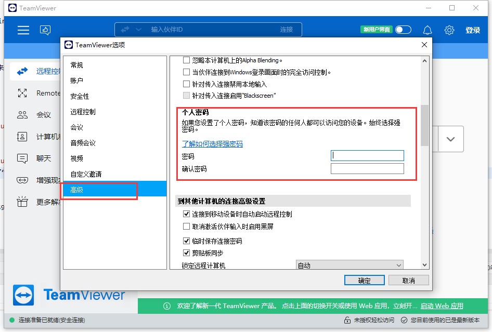Click the info icon in green banner

pos(167,306)
